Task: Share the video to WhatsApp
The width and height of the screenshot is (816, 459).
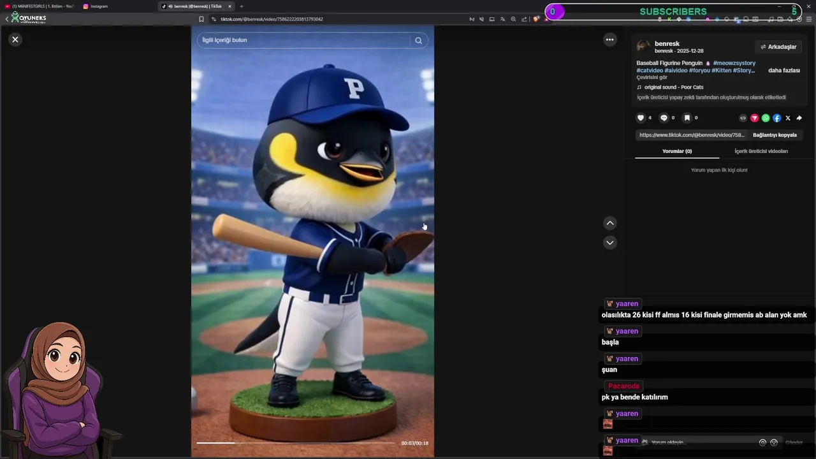Action: [766, 118]
